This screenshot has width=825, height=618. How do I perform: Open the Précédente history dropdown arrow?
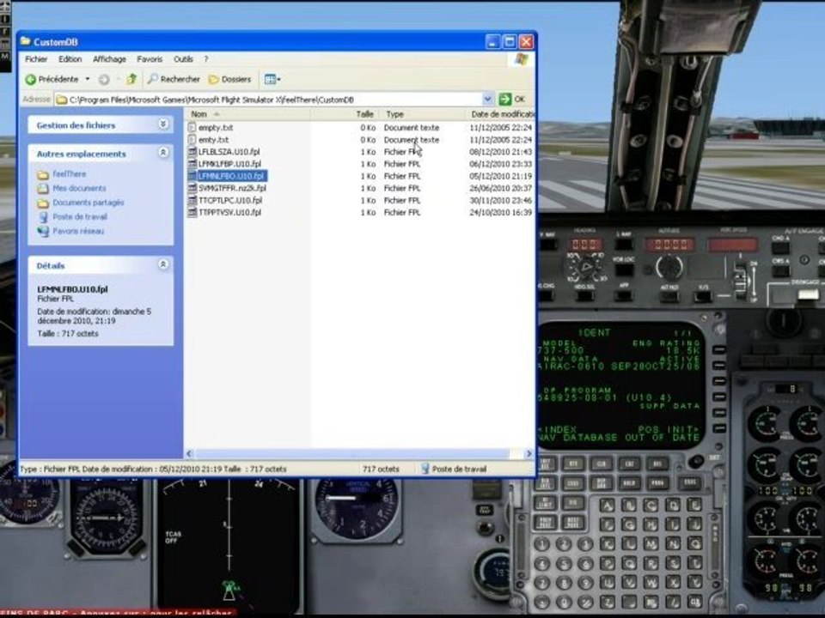tap(88, 79)
